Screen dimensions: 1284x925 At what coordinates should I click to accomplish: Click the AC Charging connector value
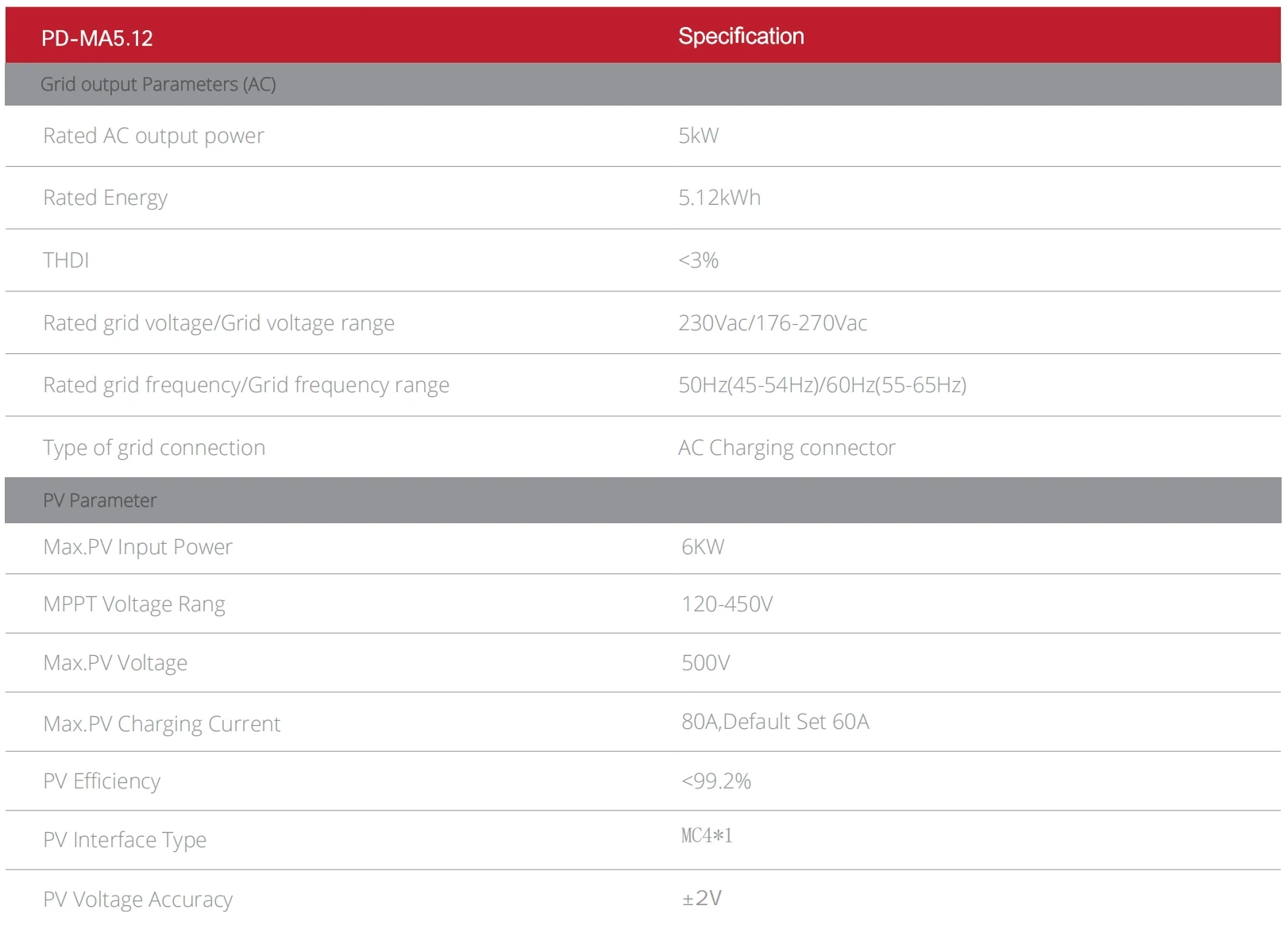click(x=786, y=448)
